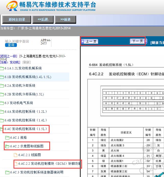The height and width of the screenshot is (177, 164).
Task: Expand 6.3 发动机电气系统 section
Action: [19, 103]
